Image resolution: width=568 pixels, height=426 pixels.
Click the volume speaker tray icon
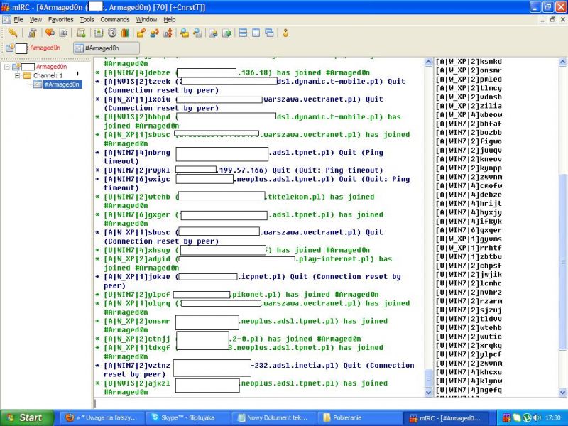point(537,418)
